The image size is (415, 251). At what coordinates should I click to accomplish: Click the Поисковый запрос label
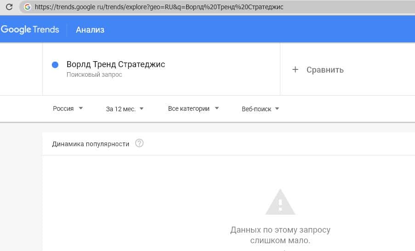94,74
